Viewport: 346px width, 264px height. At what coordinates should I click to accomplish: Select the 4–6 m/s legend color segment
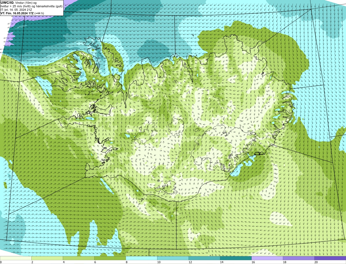coord(79,258)
